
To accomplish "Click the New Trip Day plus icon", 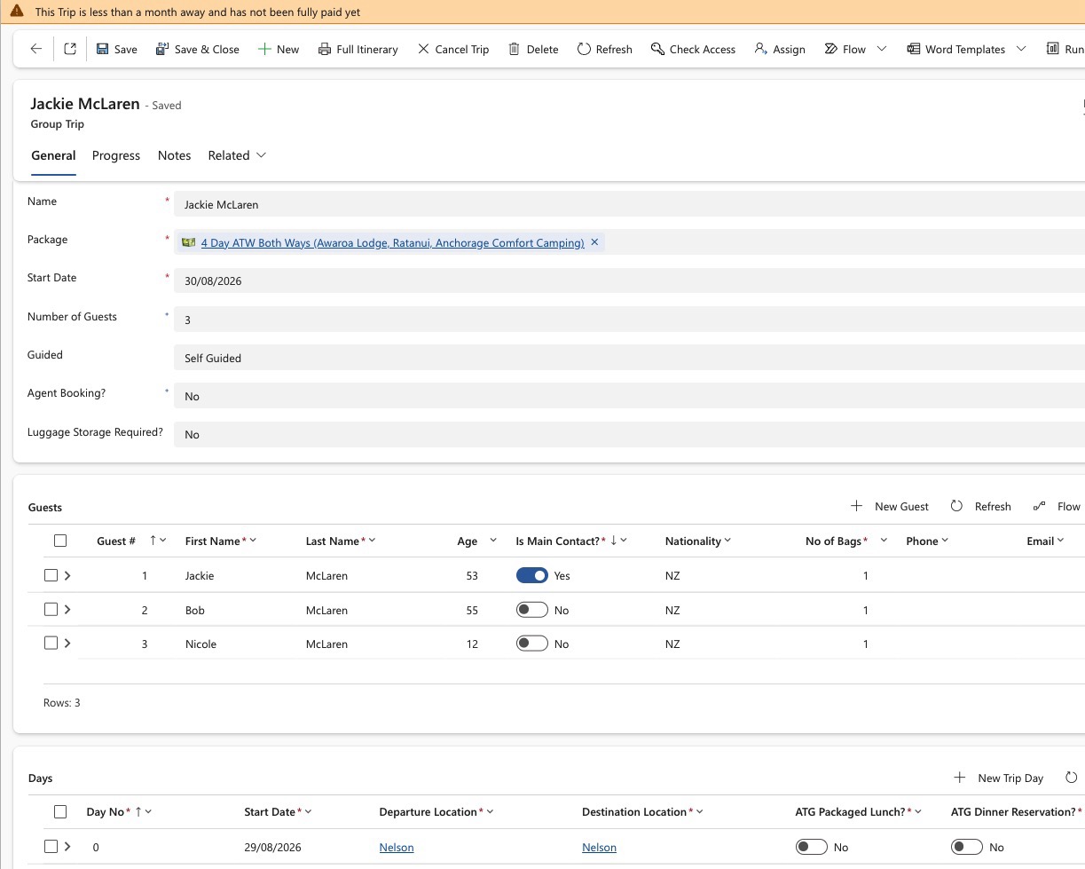I will (x=959, y=778).
